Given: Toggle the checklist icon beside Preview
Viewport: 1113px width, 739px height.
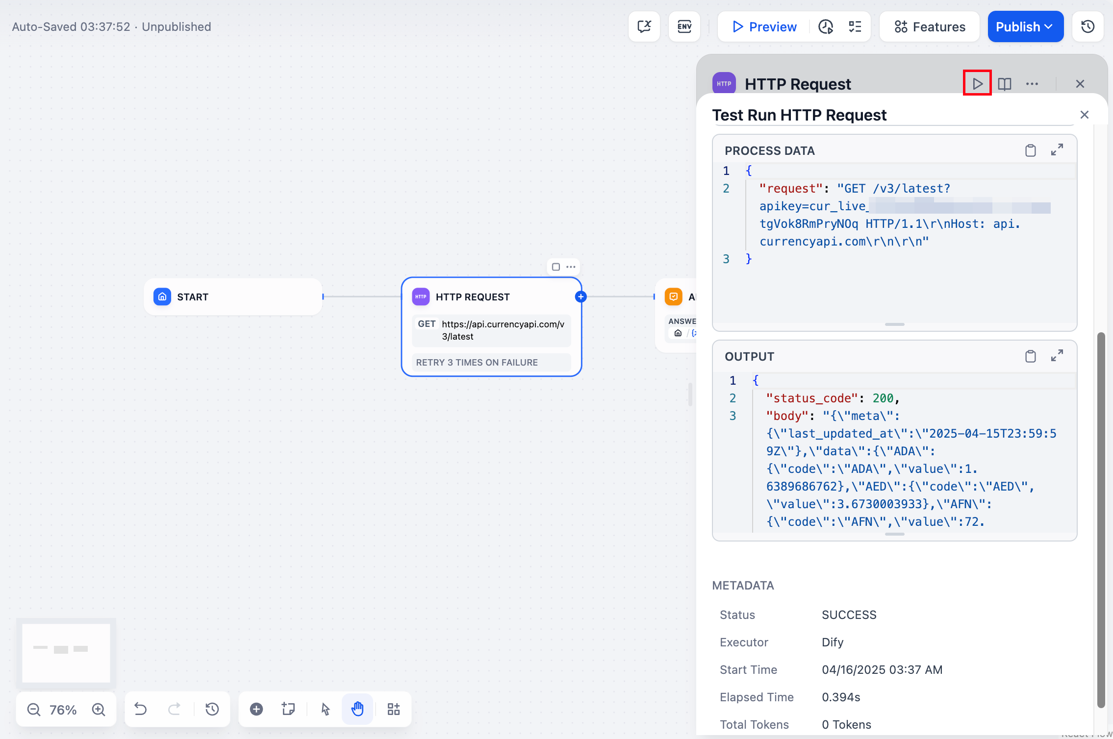Looking at the screenshot, I should [x=855, y=26].
